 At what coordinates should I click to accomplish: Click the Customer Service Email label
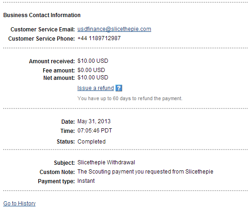tap(42, 30)
